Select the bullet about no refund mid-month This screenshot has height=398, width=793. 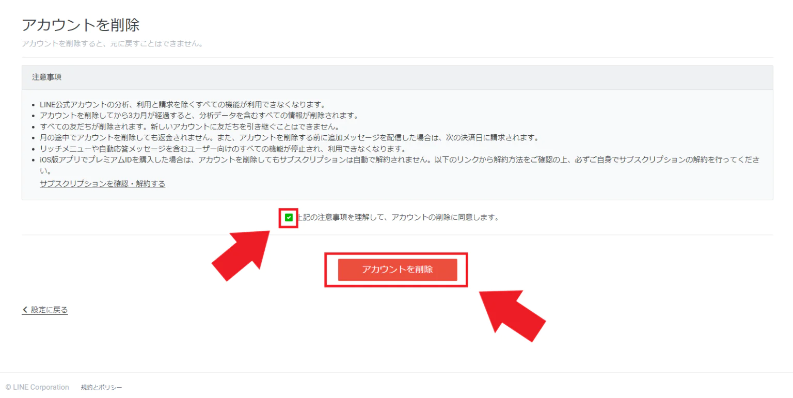click(x=289, y=137)
